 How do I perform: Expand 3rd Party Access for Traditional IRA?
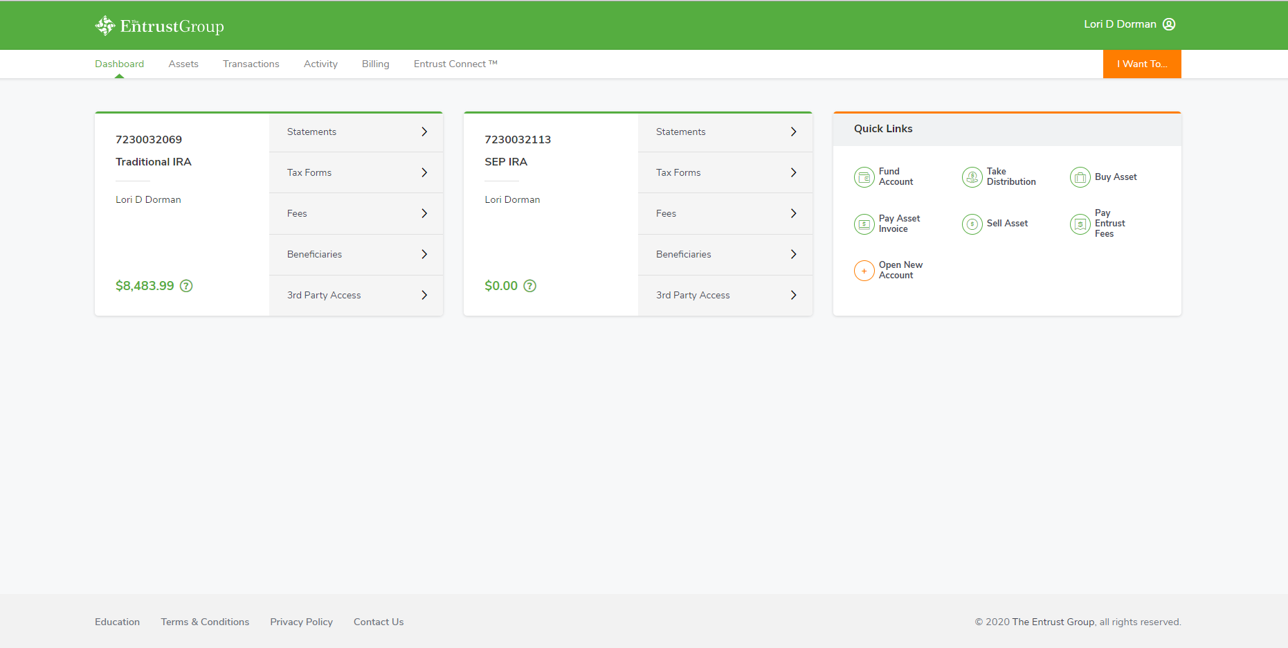(x=356, y=295)
